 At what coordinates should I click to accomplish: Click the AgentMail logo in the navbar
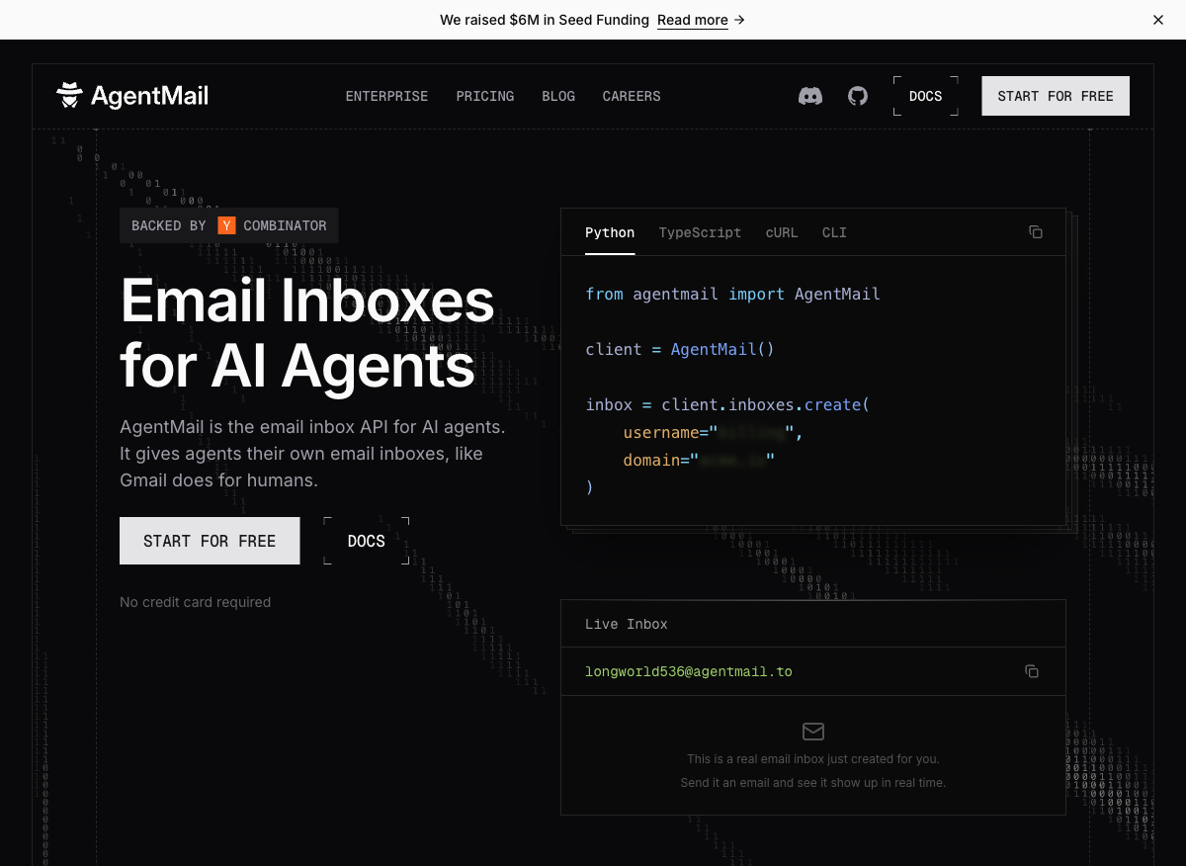pyautogui.click(x=131, y=95)
